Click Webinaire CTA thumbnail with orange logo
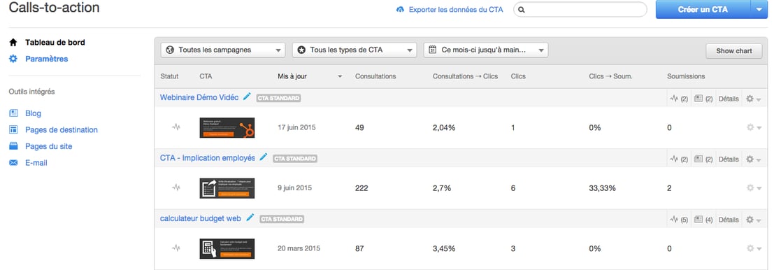The width and height of the screenshot is (774, 270). pos(227,127)
